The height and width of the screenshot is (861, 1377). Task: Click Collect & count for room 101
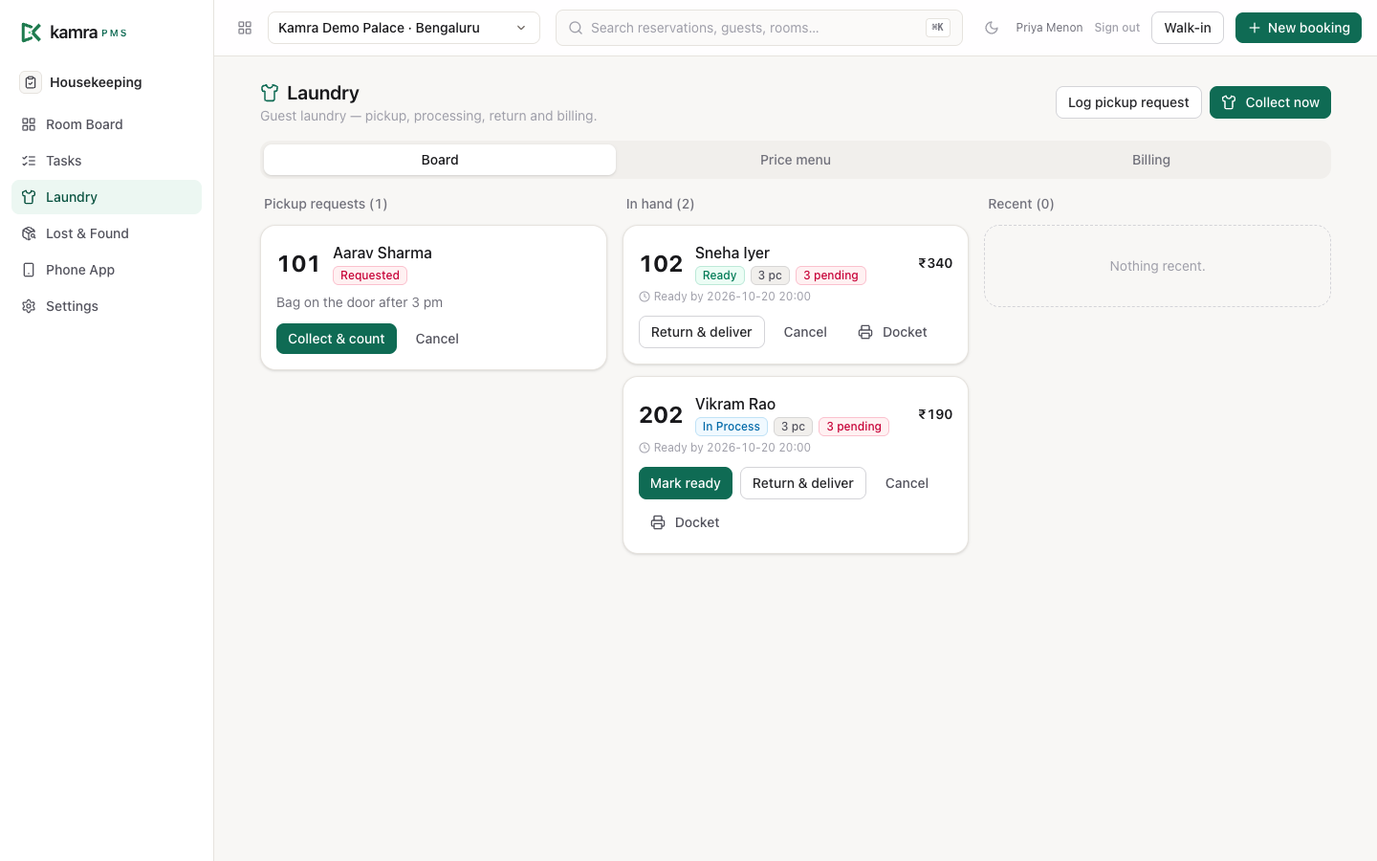click(x=337, y=339)
